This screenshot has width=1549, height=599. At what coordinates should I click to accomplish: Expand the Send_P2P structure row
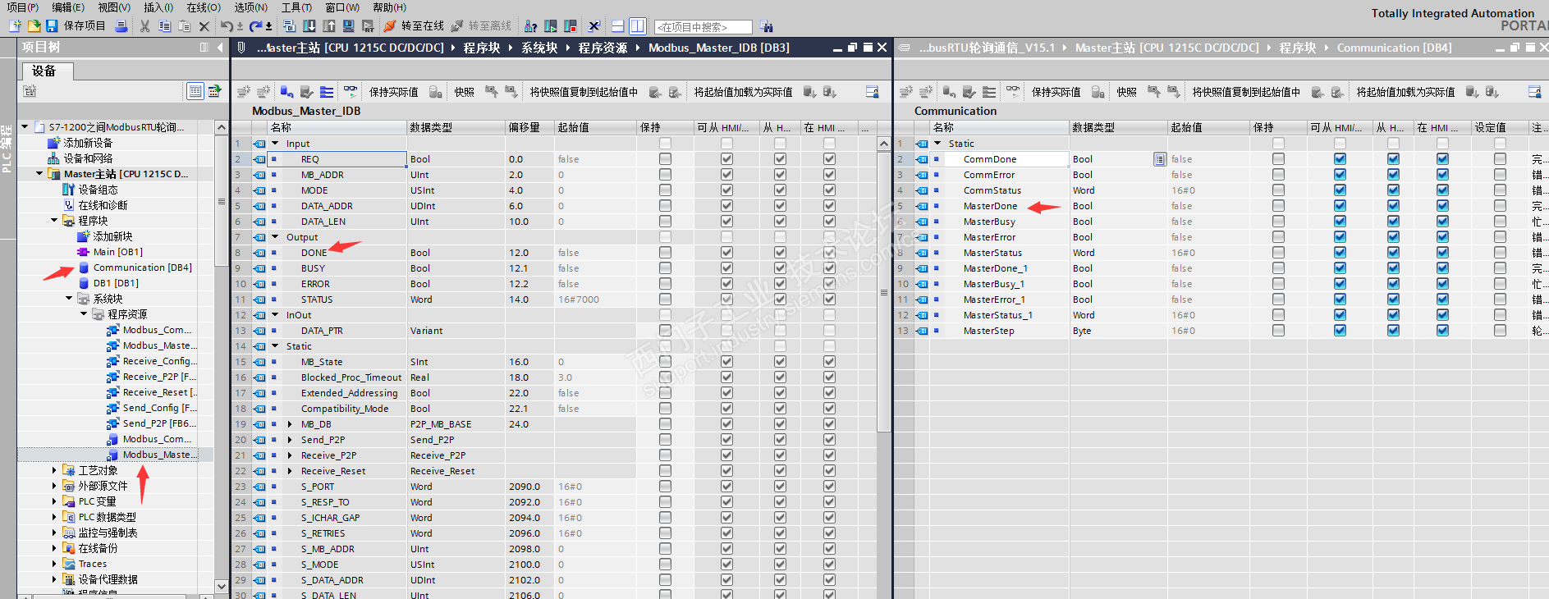(x=290, y=440)
